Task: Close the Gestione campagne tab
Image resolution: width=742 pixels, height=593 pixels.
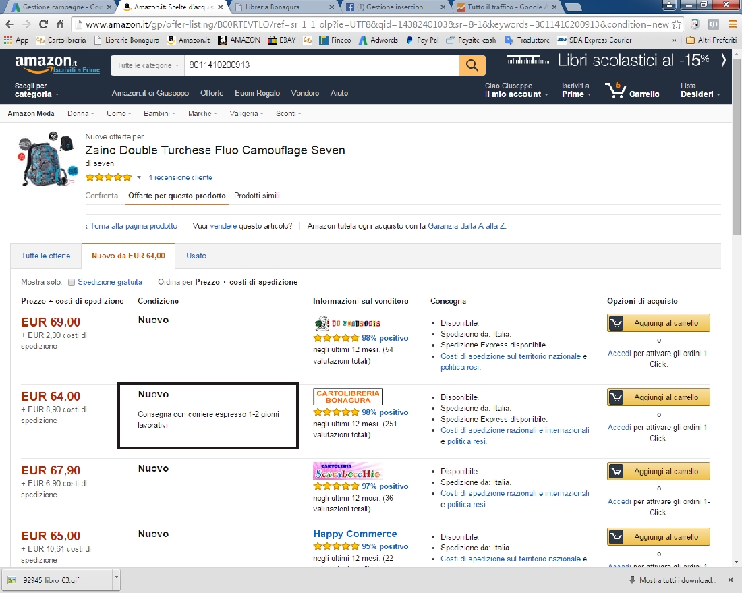Action: coord(109,7)
